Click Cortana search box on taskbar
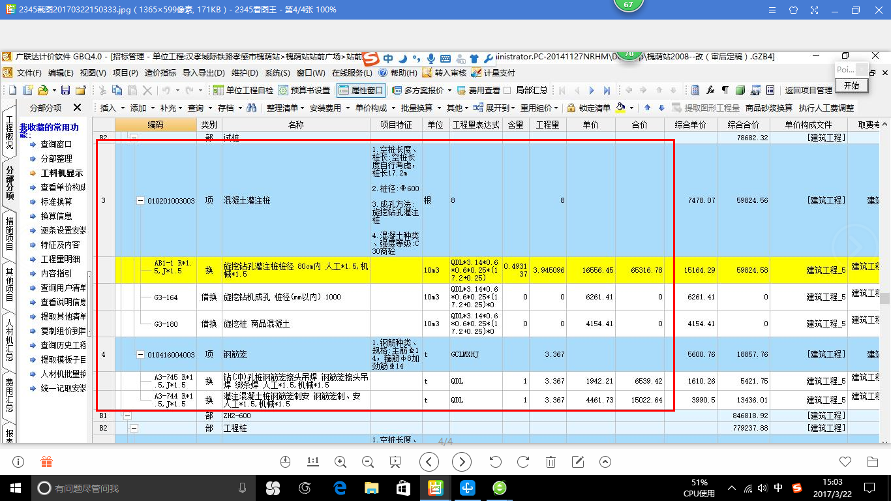Image resolution: width=891 pixels, height=501 pixels. pyautogui.click(x=143, y=487)
